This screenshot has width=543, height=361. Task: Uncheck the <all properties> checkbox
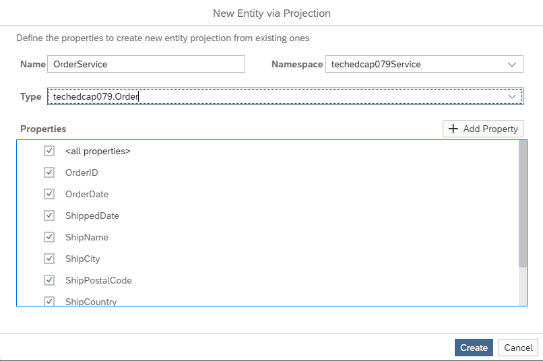[49, 151]
